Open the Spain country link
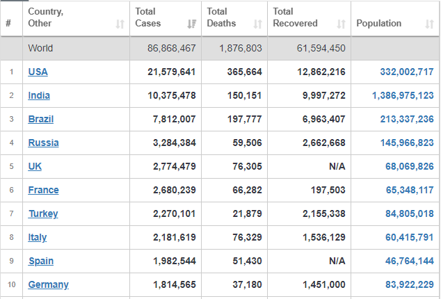The image size is (441, 299). [x=41, y=261]
